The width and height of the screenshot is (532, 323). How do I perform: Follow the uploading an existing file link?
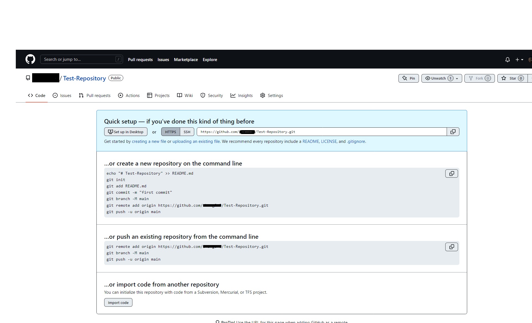coord(196,141)
